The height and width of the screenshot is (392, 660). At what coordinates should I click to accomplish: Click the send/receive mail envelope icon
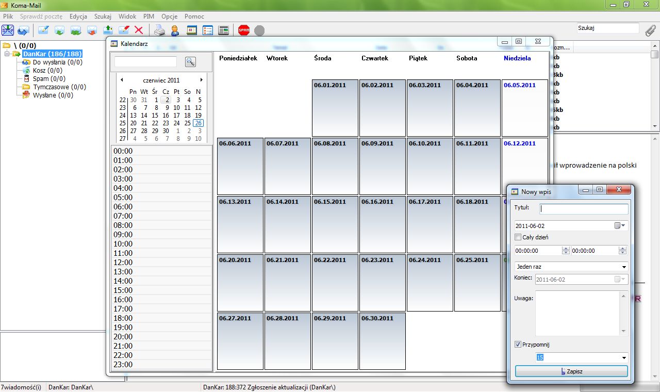[x=23, y=30]
